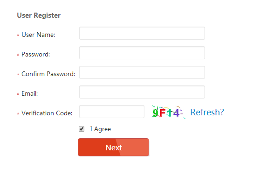
Task: Toggle the I Agree checkbox
Action: (82, 129)
